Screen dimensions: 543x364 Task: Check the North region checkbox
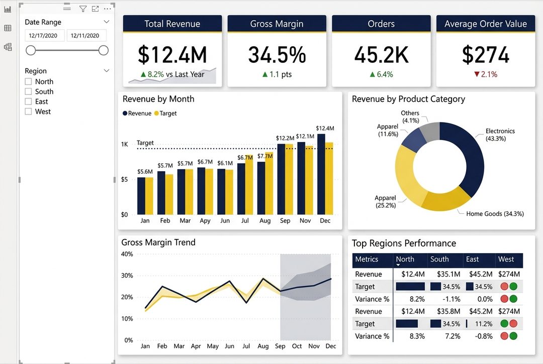coord(28,81)
